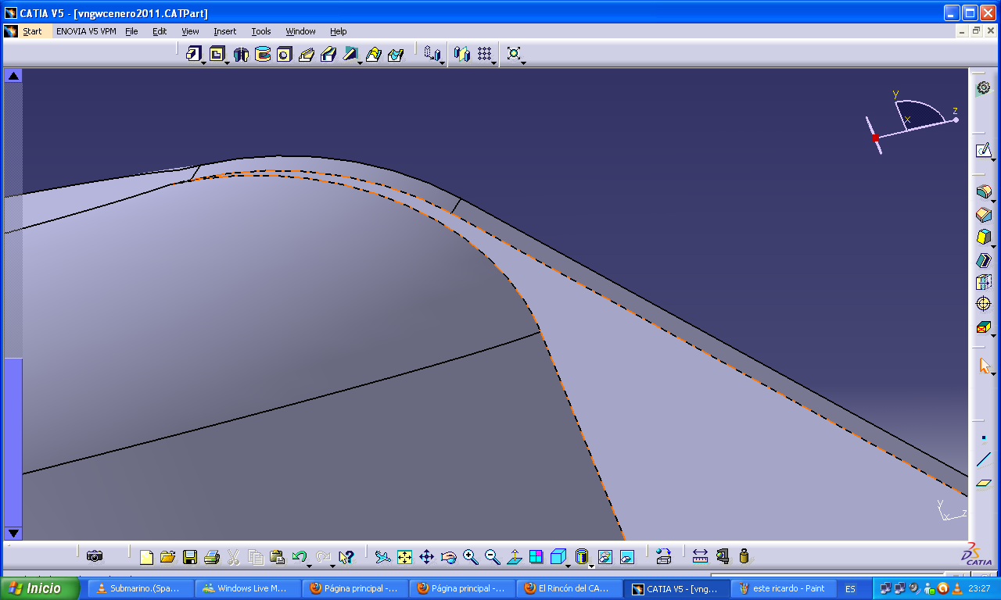Select the Stiffener tool
The height and width of the screenshot is (600, 1001).
(350, 54)
